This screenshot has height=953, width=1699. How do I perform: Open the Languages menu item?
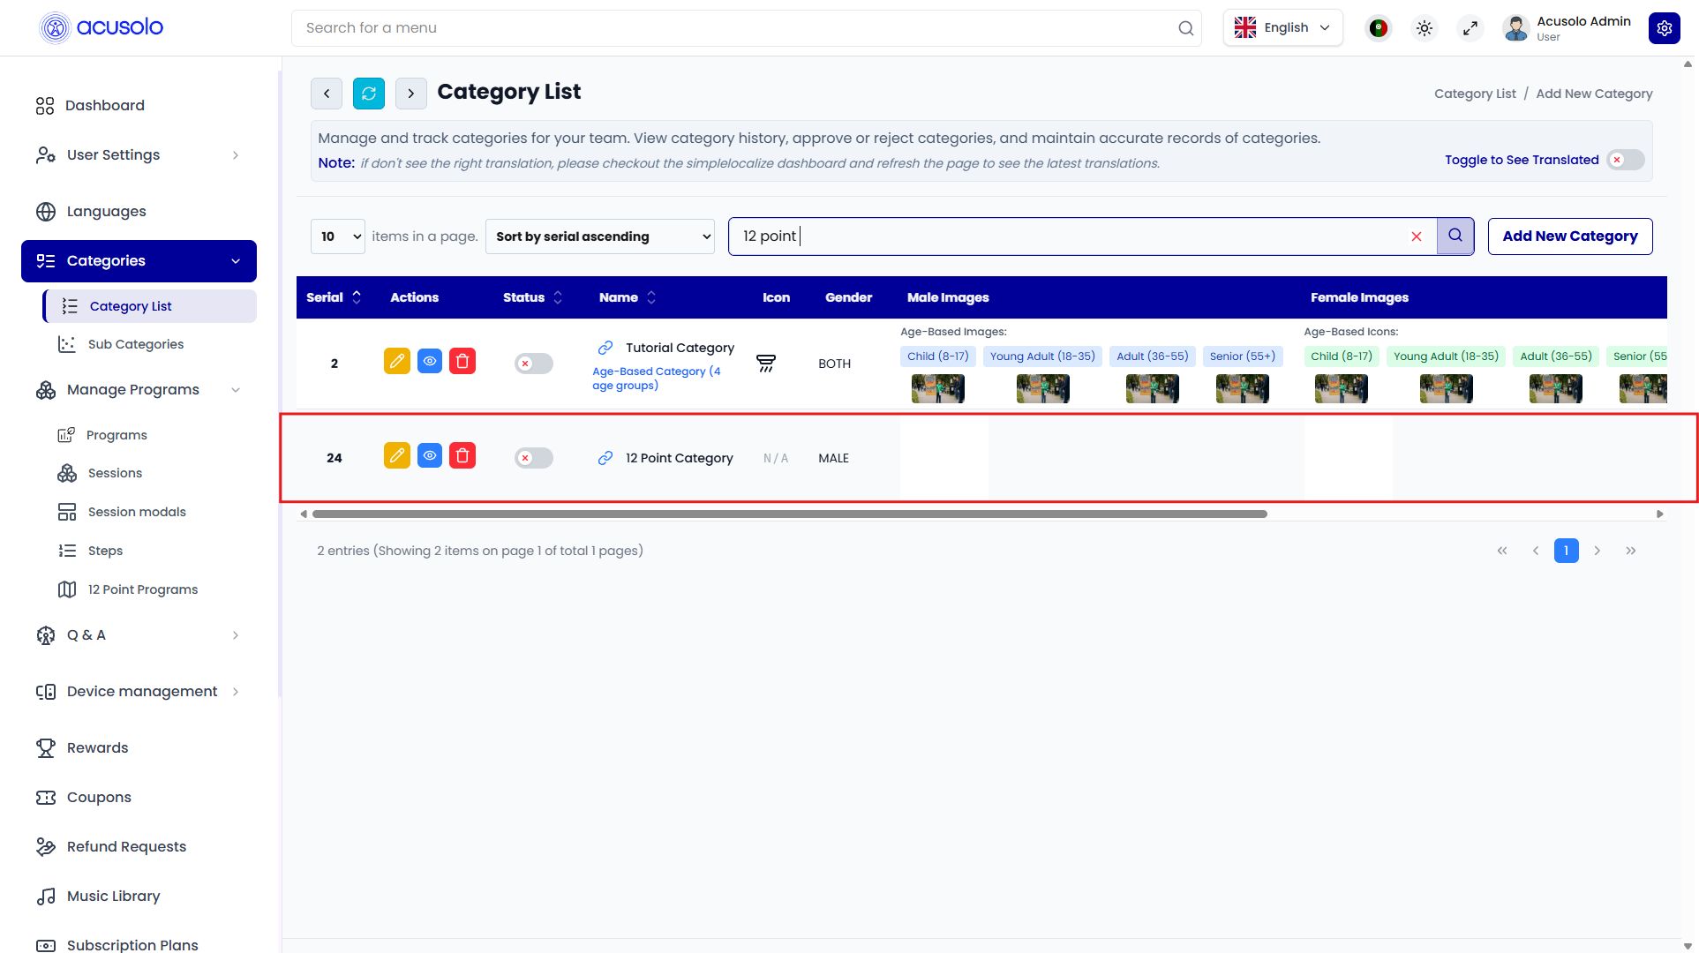coord(139,212)
